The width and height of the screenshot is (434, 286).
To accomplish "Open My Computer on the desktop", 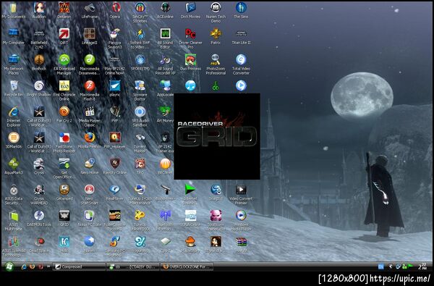I will pyautogui.click(x=13, y=37).
